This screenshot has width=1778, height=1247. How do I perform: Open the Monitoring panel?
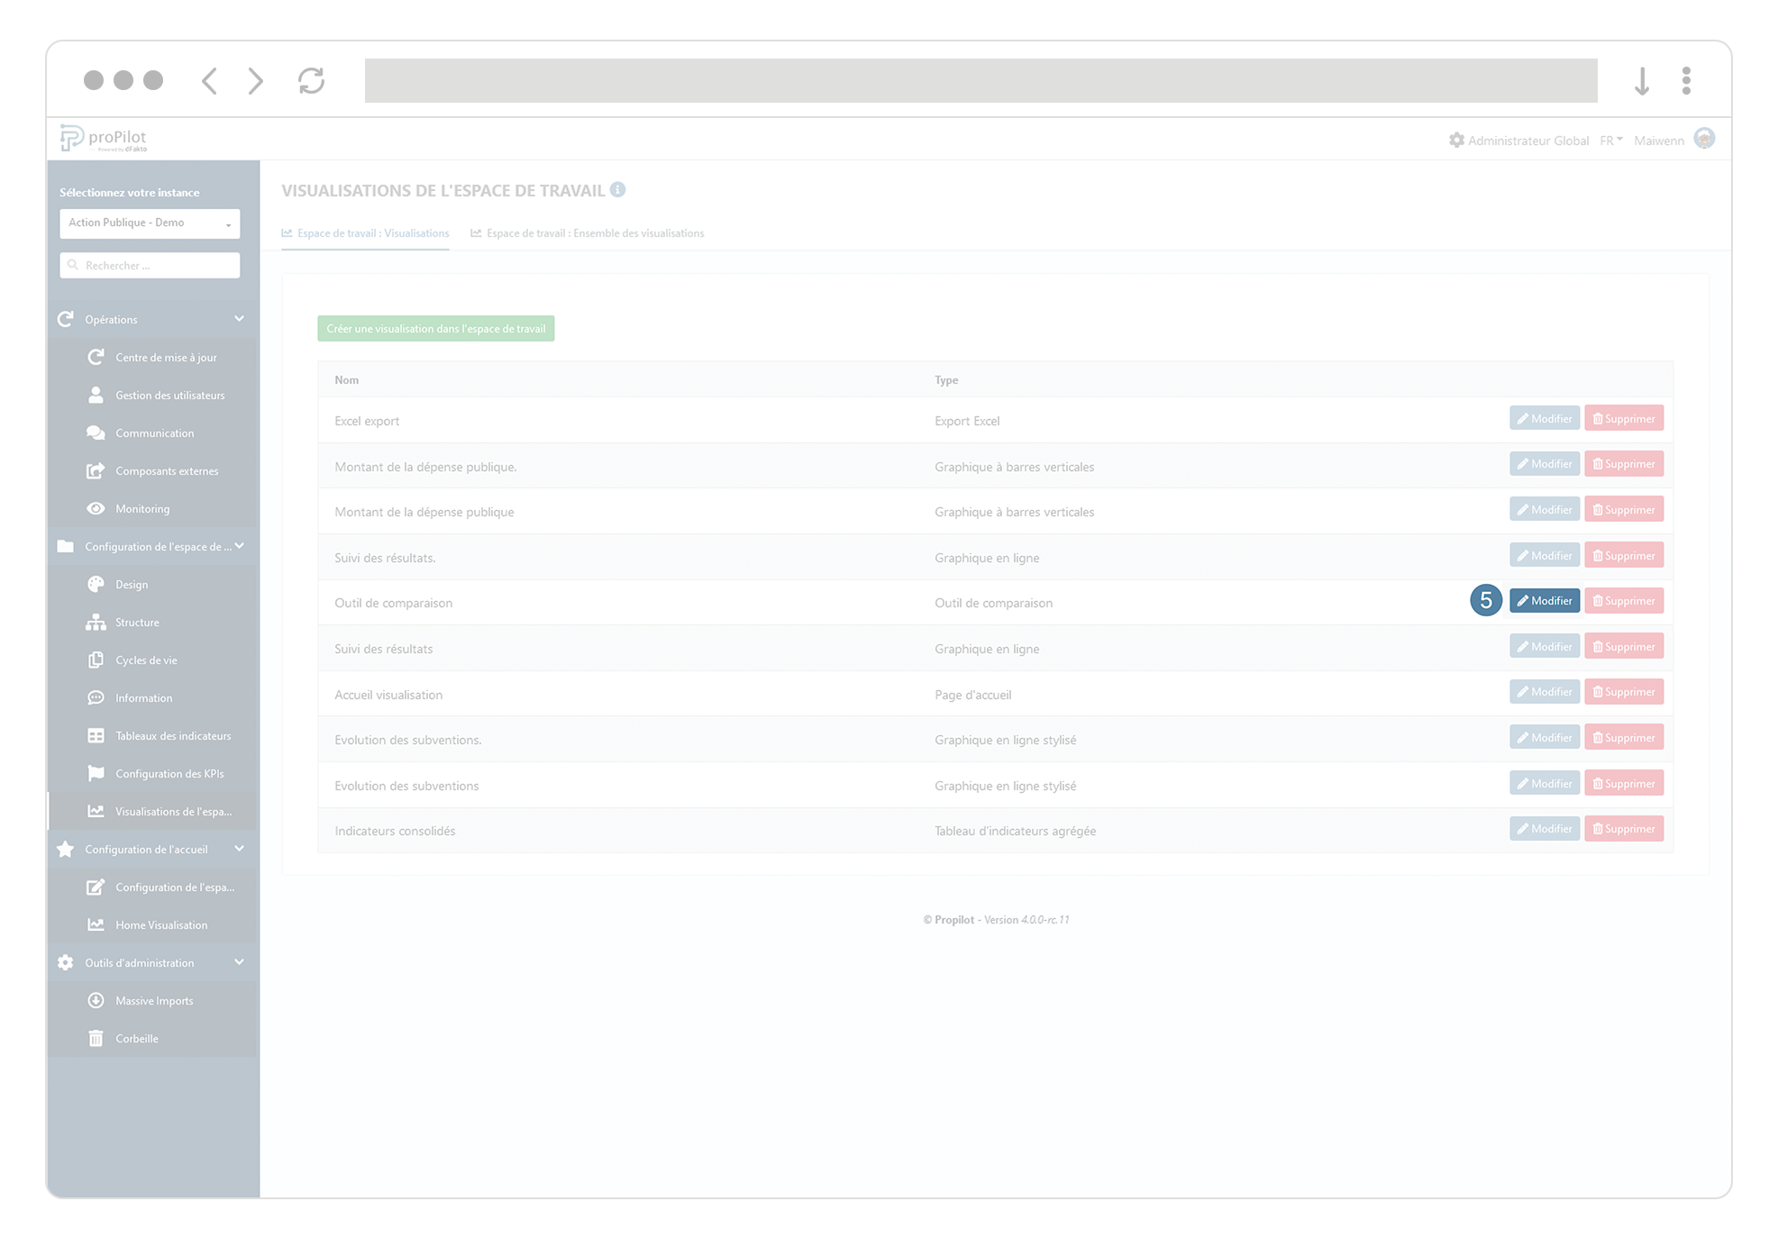pos(144,508)
